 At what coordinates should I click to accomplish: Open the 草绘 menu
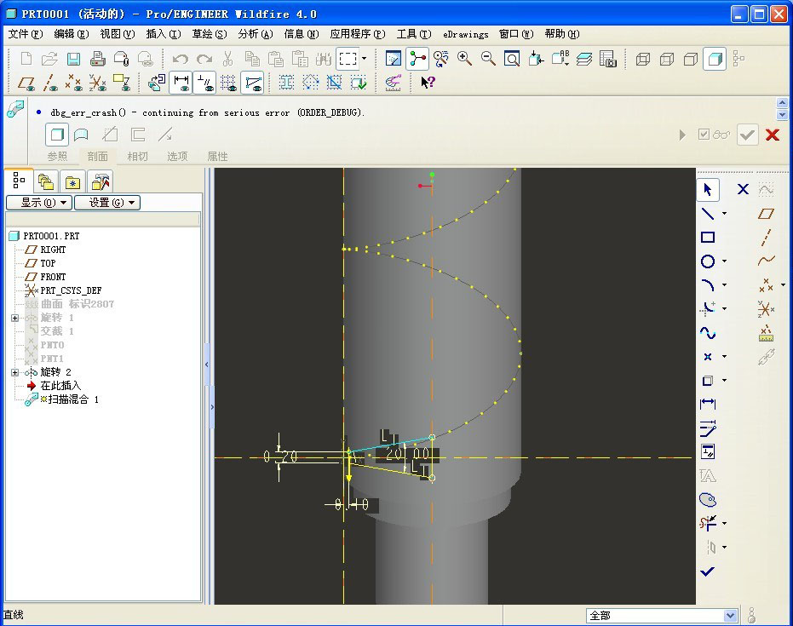coord(209,34)
